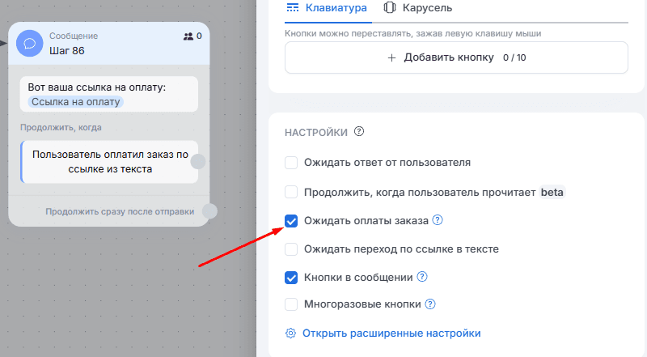Screen dimensions: 647x357
Task: Open help for Кнопки в сообщении
Action: tap(422, 276)
